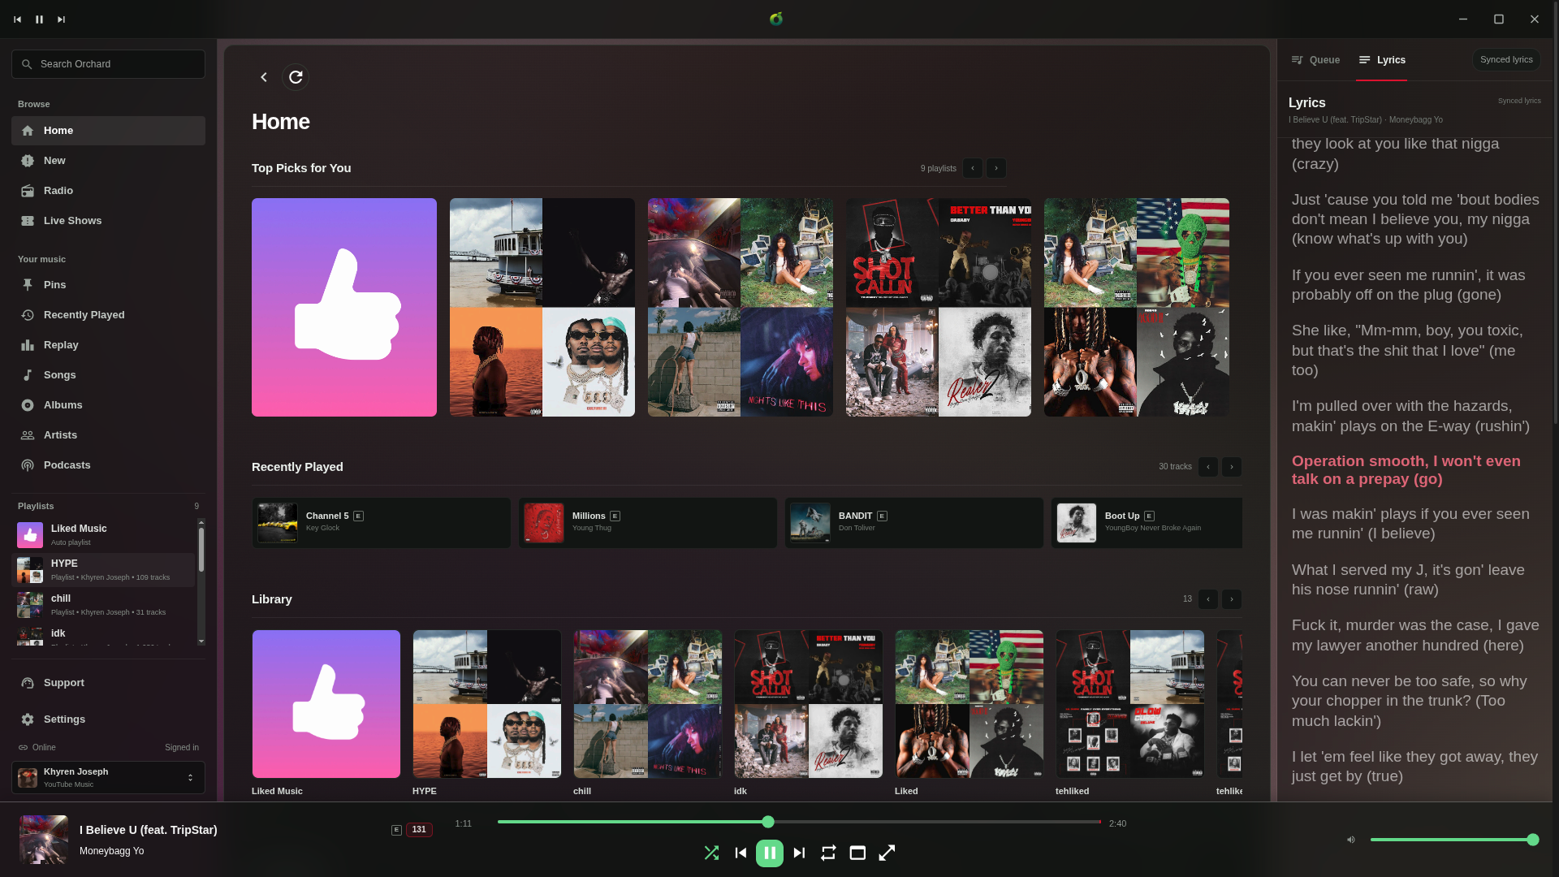Screen dimensions: 1559x877
Task: Play Boot Up by YoungBoy
Action: [1147, 523]
